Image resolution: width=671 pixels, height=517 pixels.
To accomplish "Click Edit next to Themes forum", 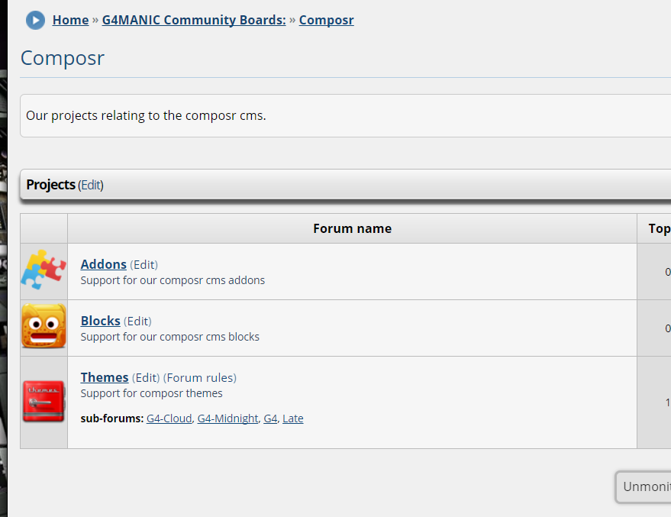I will click(x=146, y=378).
